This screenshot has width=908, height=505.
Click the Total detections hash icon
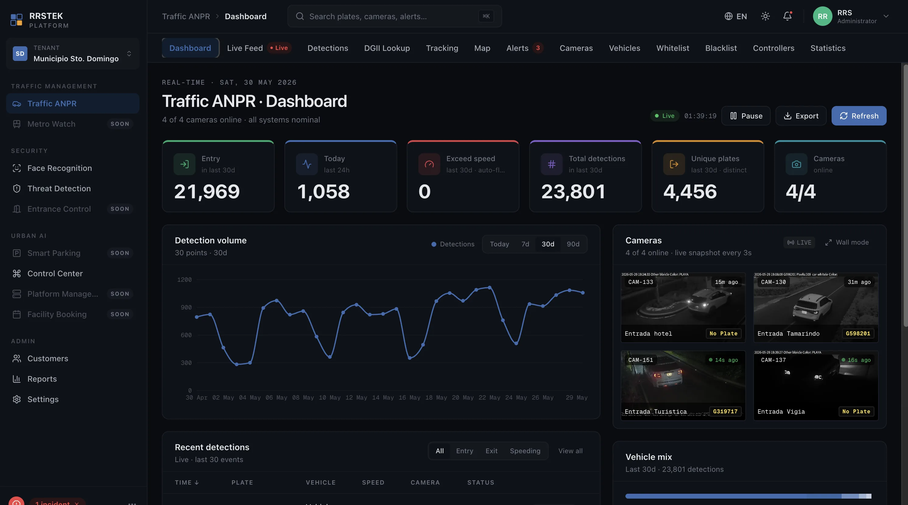(x=552, y=164)
